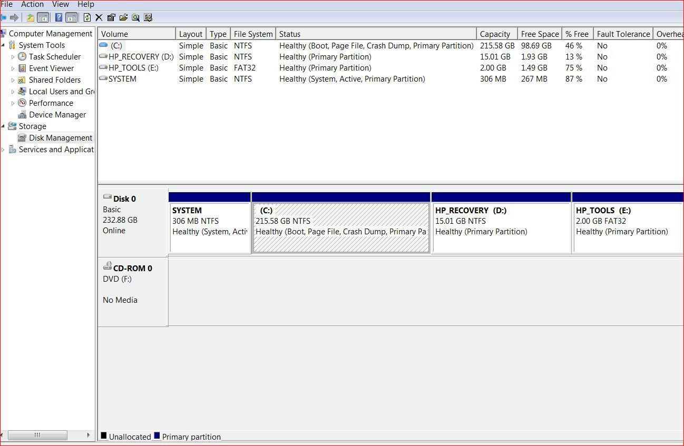Image resolution: width=684 pixels, height=446 pixels.
Task: Select Disk Management tree item
Action: 61,138
